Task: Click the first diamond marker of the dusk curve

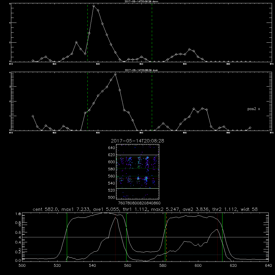Action: click(33, 116)
